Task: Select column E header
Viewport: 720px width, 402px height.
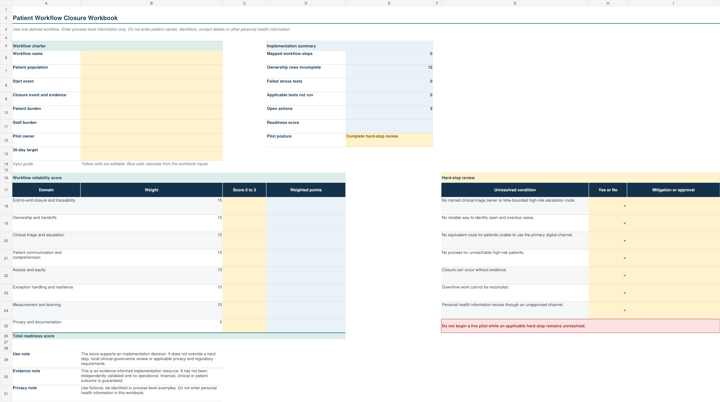Action: pyautogui.click(x=389, y=3)
